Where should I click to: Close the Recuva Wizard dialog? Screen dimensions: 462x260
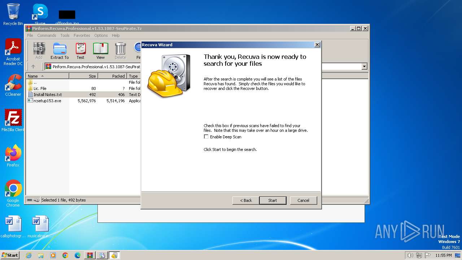coord(317,45)
